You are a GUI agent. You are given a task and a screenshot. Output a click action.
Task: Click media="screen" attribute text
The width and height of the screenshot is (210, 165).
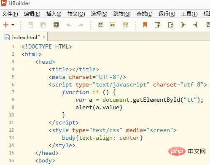tap(150, 130)
